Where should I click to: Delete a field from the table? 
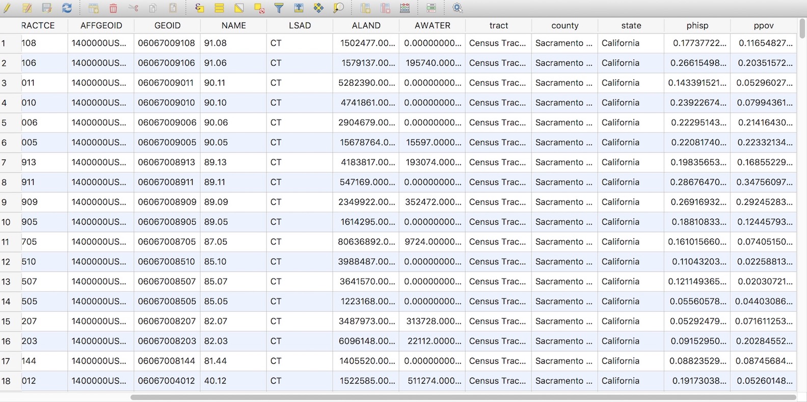pos(385,8)
